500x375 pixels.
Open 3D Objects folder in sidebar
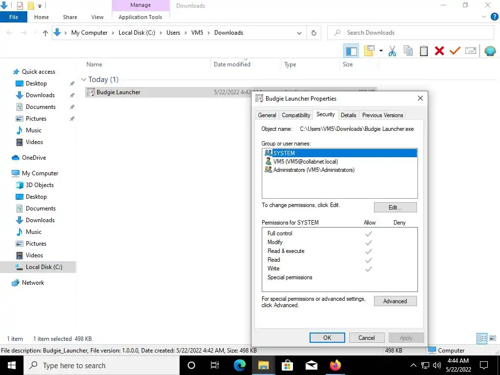(x=40, y=185)
